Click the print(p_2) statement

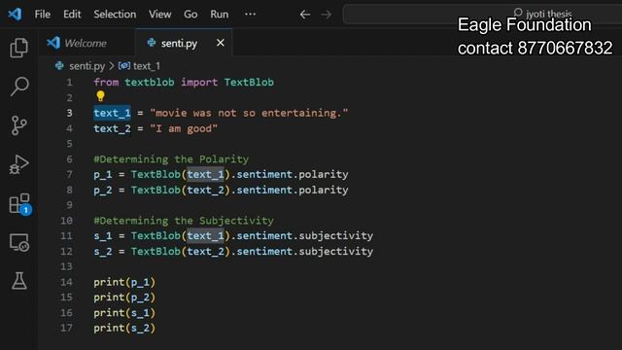coord(124,297)
